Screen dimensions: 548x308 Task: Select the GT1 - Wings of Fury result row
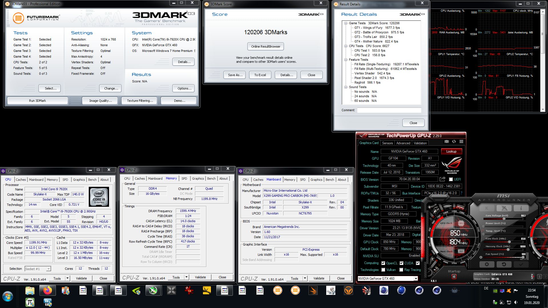tap(377, 28)
